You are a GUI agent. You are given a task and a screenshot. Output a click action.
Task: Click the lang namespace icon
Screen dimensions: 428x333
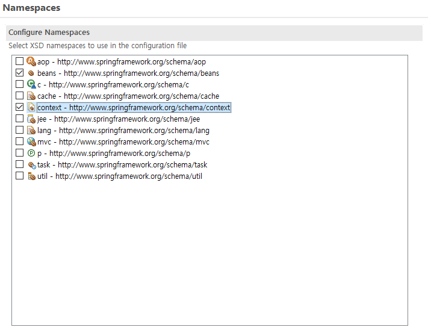tap(31, 130)
